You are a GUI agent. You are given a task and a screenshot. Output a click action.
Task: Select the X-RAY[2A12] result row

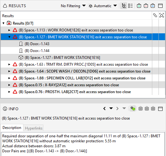point(76,85)
